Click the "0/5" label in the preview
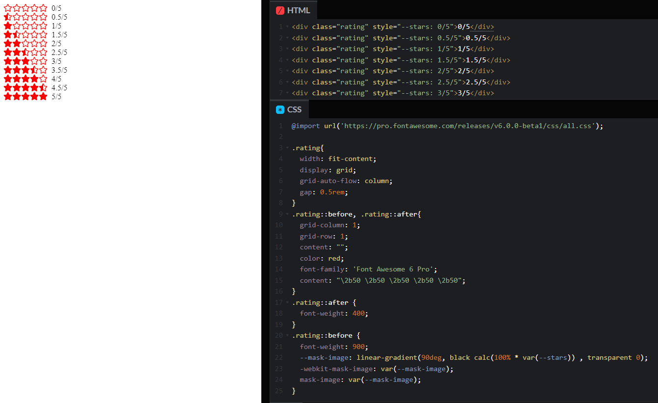 tap(56, 8)
